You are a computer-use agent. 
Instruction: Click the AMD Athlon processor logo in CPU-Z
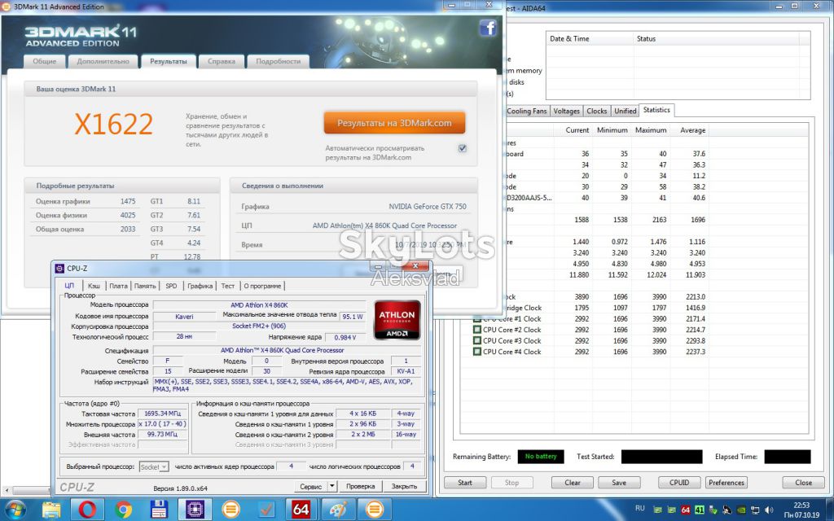click(397, 320)
